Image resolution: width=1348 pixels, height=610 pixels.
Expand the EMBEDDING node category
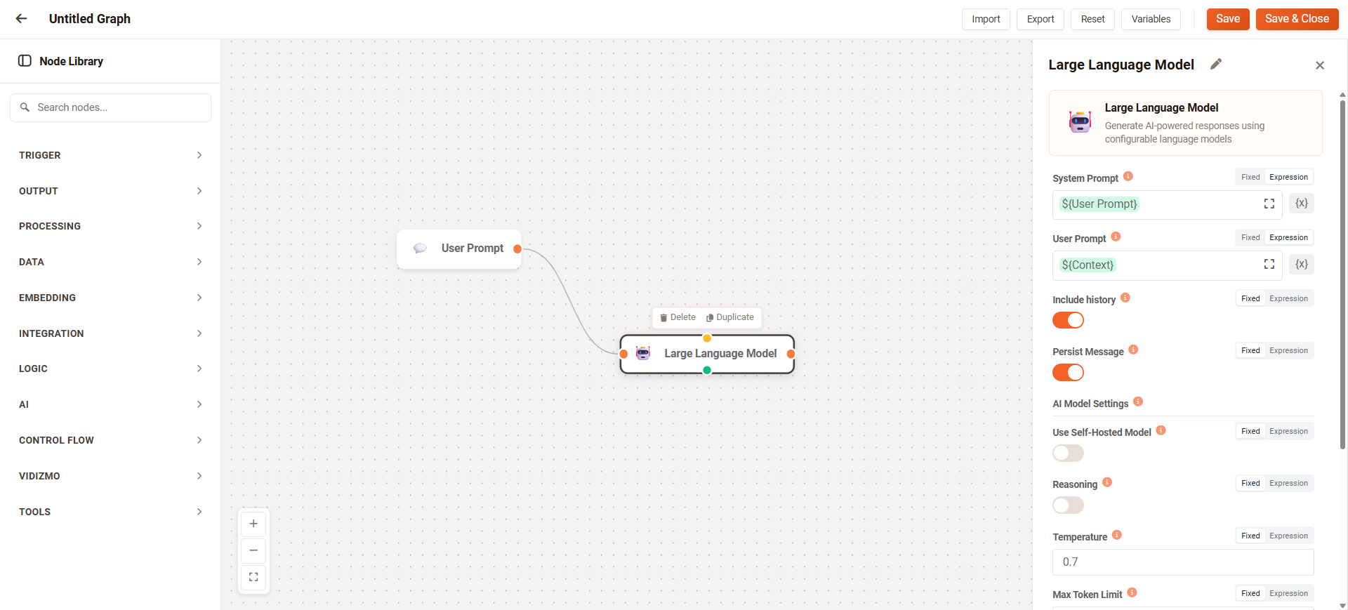pyautogui.click(x=110, y=298)
